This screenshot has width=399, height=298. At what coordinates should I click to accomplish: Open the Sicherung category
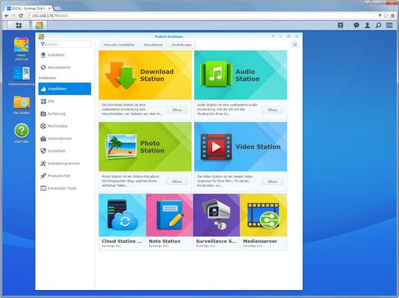click(65, 114)
